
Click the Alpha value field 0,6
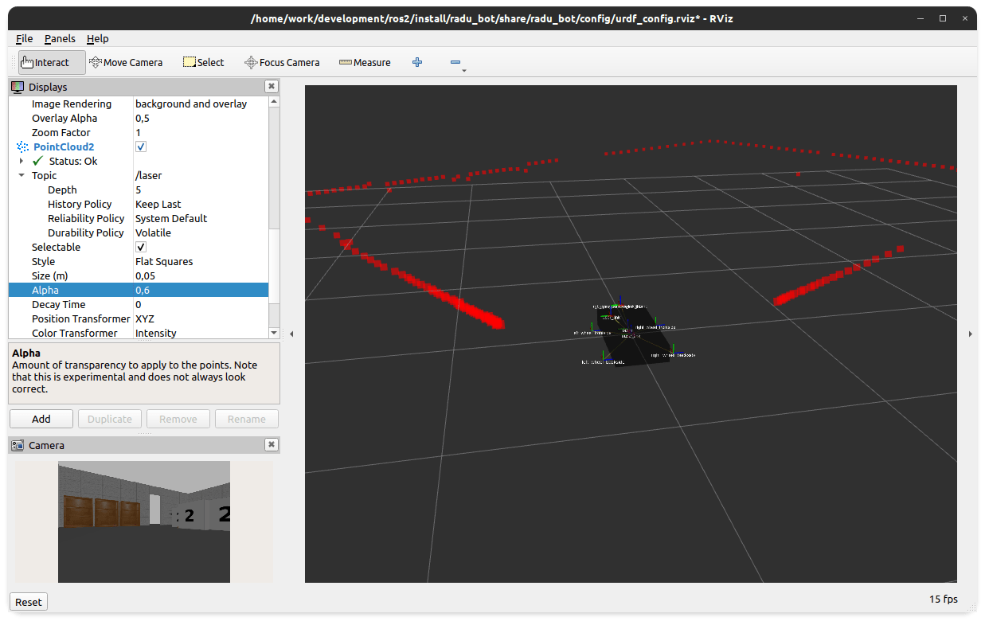[x=199, y=291]
